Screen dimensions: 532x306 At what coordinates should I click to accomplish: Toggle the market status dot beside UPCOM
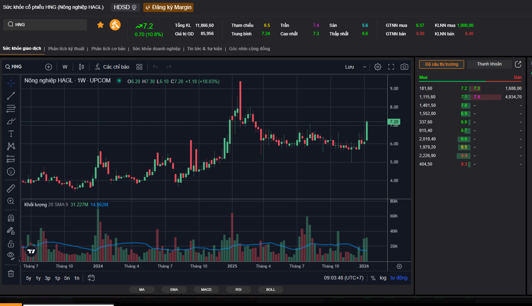point(119,81)
